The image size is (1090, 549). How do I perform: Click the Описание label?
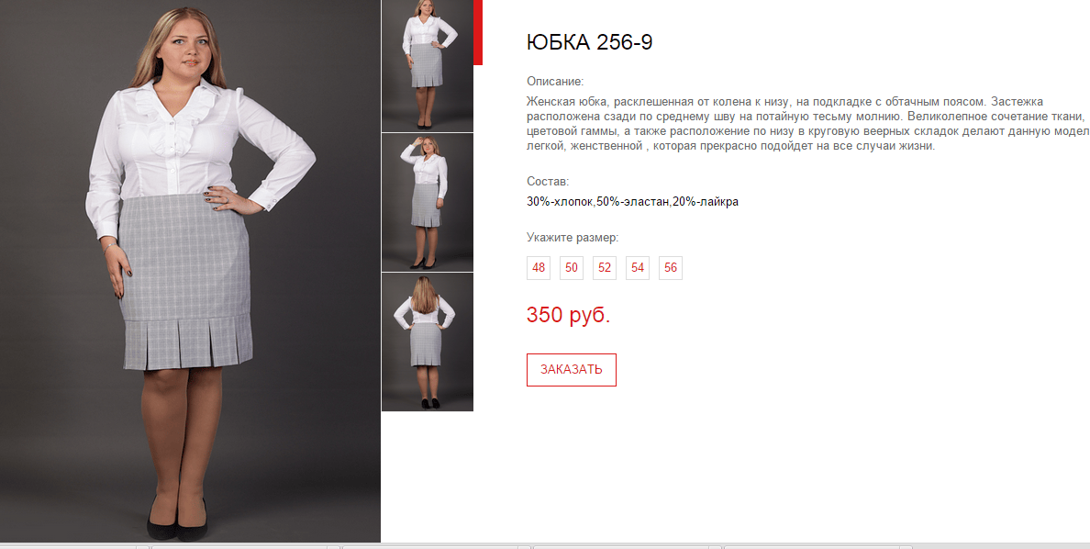tap(555, 81)
